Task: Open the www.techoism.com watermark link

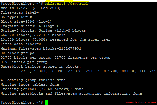Action: pos(140,102)
